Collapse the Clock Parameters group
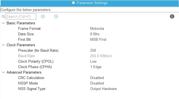 tap(3, 45)
